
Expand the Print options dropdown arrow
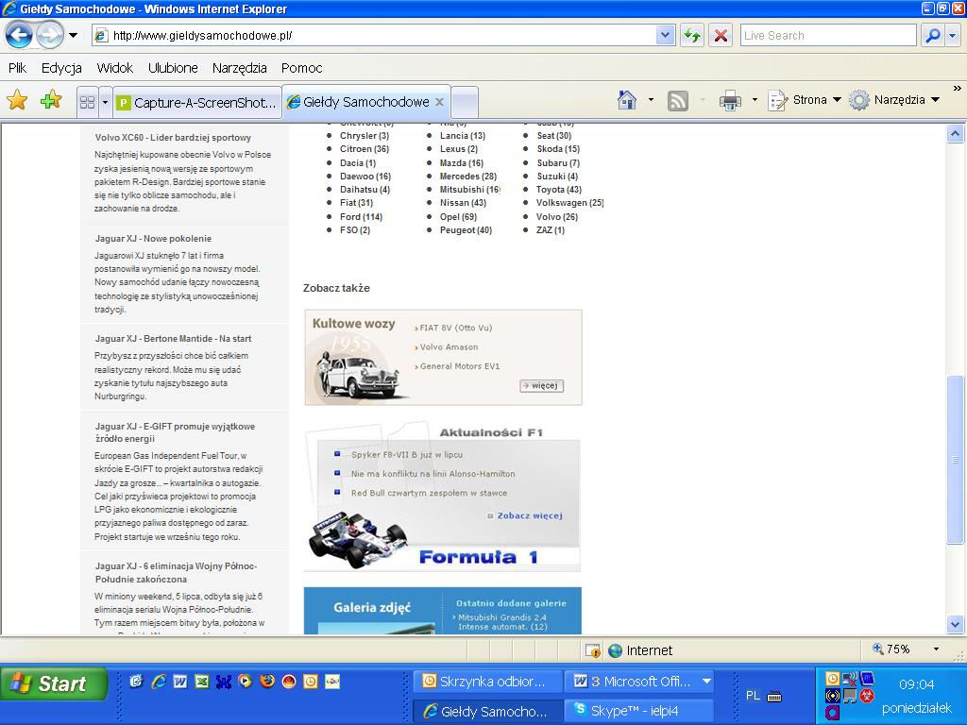[755, 100]
